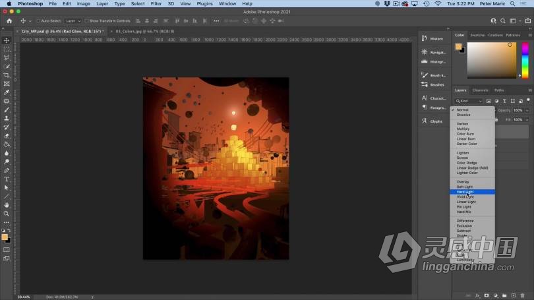The height and width of the screenshot is (300, 534).
Task: Select the Horizontal Type tool
Action: 7,179
